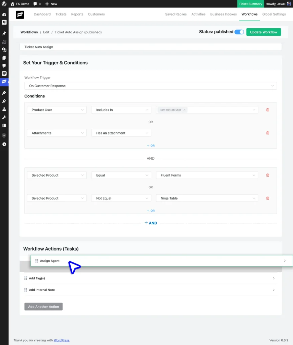
Task: Open the Ninja Table value dropdown
Action: pos(207,198)
